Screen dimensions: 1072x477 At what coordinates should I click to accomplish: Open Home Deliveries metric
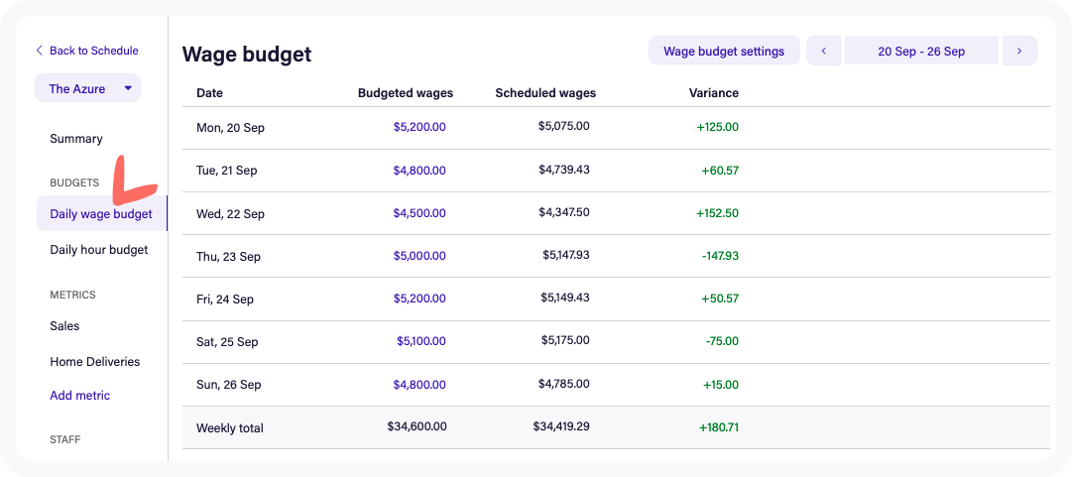[95, 362]
